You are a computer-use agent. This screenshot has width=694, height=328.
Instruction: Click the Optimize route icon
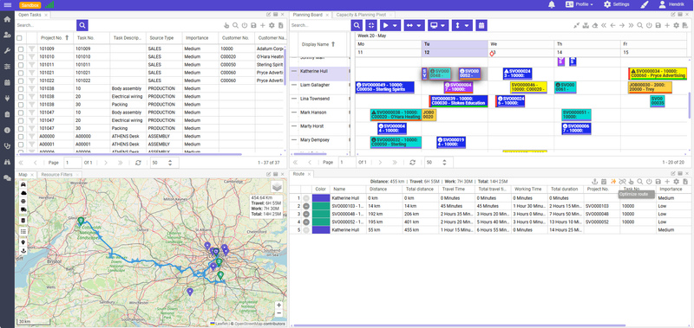[x=613, y=182]
